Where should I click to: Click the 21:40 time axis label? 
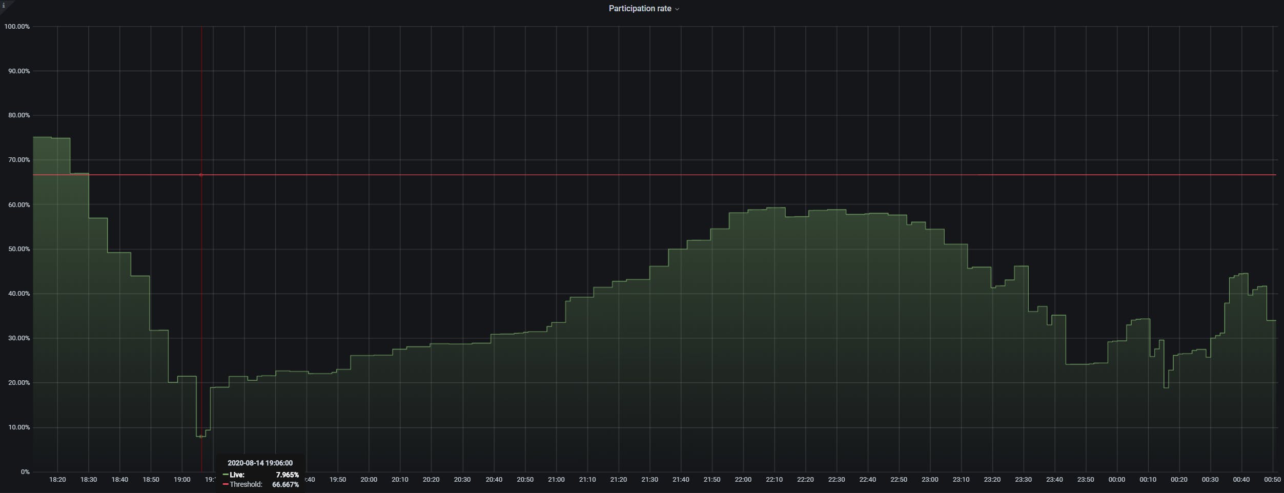point(681,480)
